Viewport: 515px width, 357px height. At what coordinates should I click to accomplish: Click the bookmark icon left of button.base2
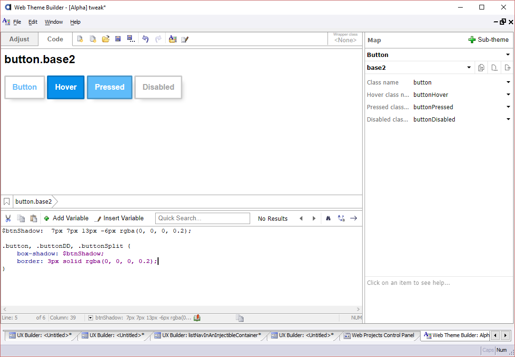point(7,202)
